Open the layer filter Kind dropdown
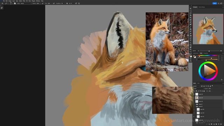The image size is (224, 126). pyautogui.click(x=197, y=86)
